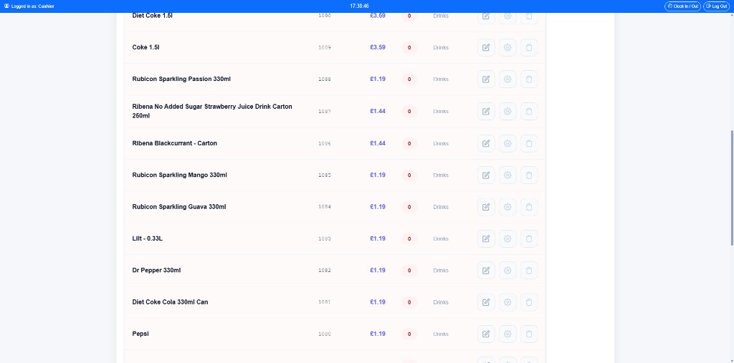Viewport: 734px width, 363px height.
Task: Select the Ribena Blackcurrant - Carton name
Action: (x=175, y=143)
